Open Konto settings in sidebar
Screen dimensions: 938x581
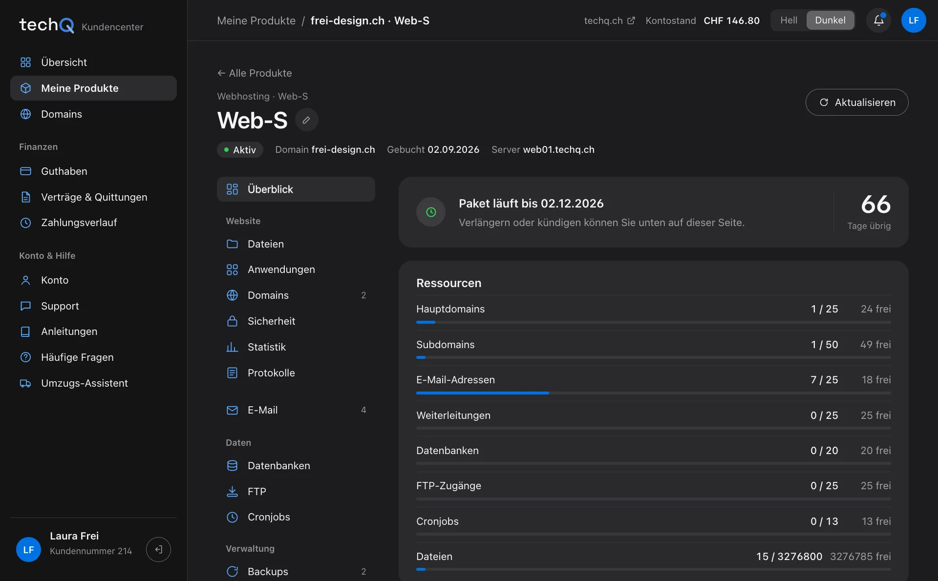tap(93, 280)
